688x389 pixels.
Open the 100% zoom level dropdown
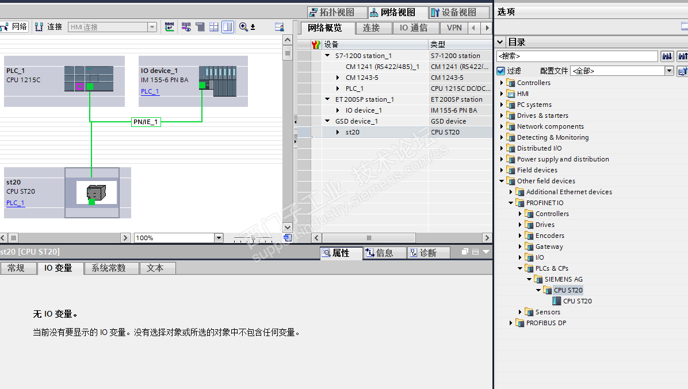(219, 238)
